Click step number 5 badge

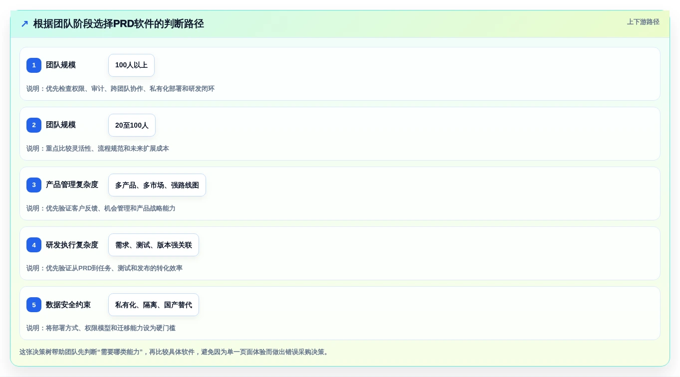coord(34,305)
